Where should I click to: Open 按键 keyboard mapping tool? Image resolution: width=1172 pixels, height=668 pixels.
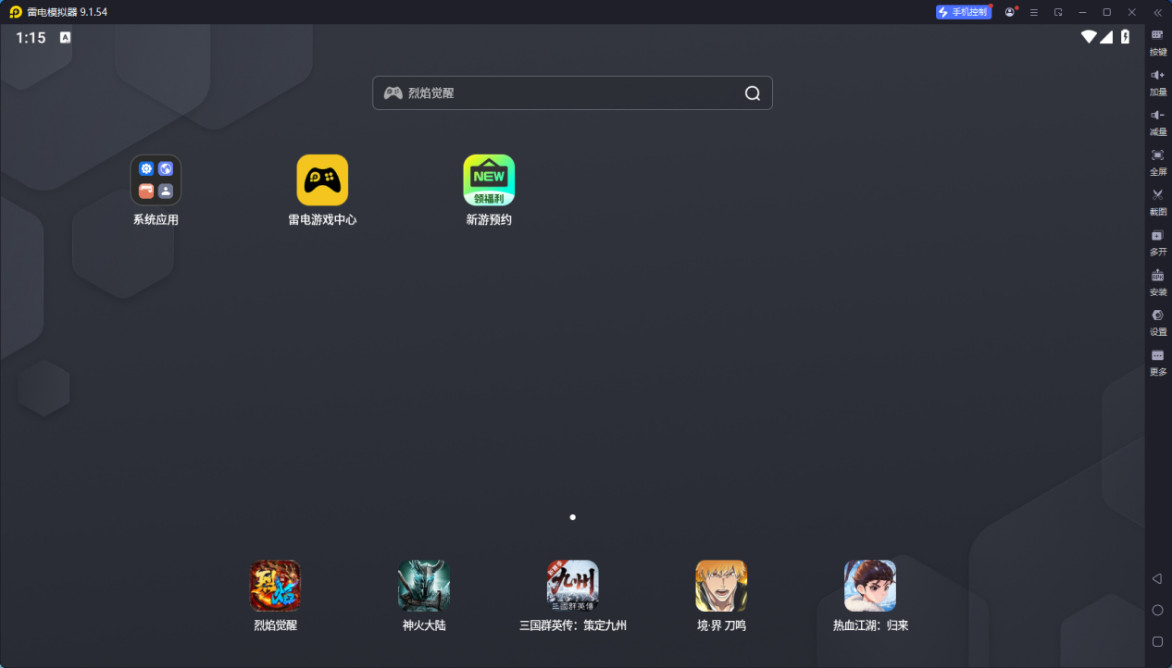[1157, 41]
